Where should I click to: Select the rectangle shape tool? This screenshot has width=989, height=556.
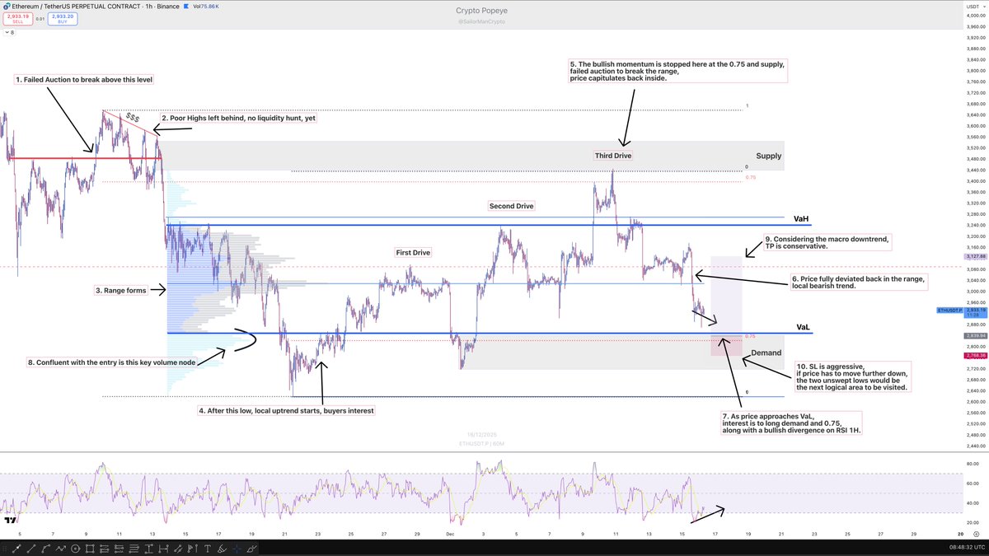tap(90, 549)
